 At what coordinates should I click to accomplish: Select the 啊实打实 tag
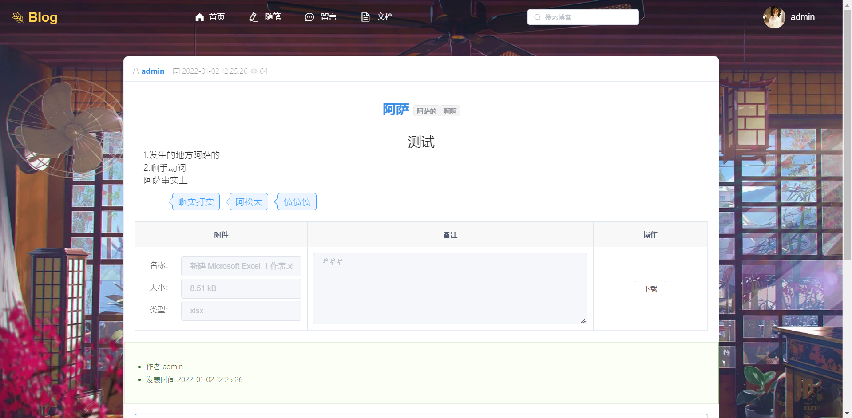(x=196, y=202)
